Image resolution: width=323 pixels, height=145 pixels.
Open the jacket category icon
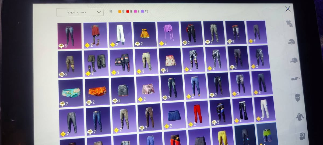(x=300, y=117)
